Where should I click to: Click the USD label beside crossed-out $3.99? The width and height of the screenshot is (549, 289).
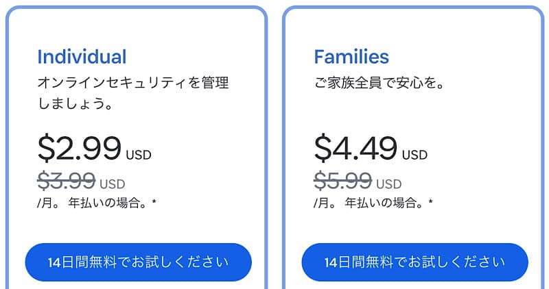pos(113,184)
